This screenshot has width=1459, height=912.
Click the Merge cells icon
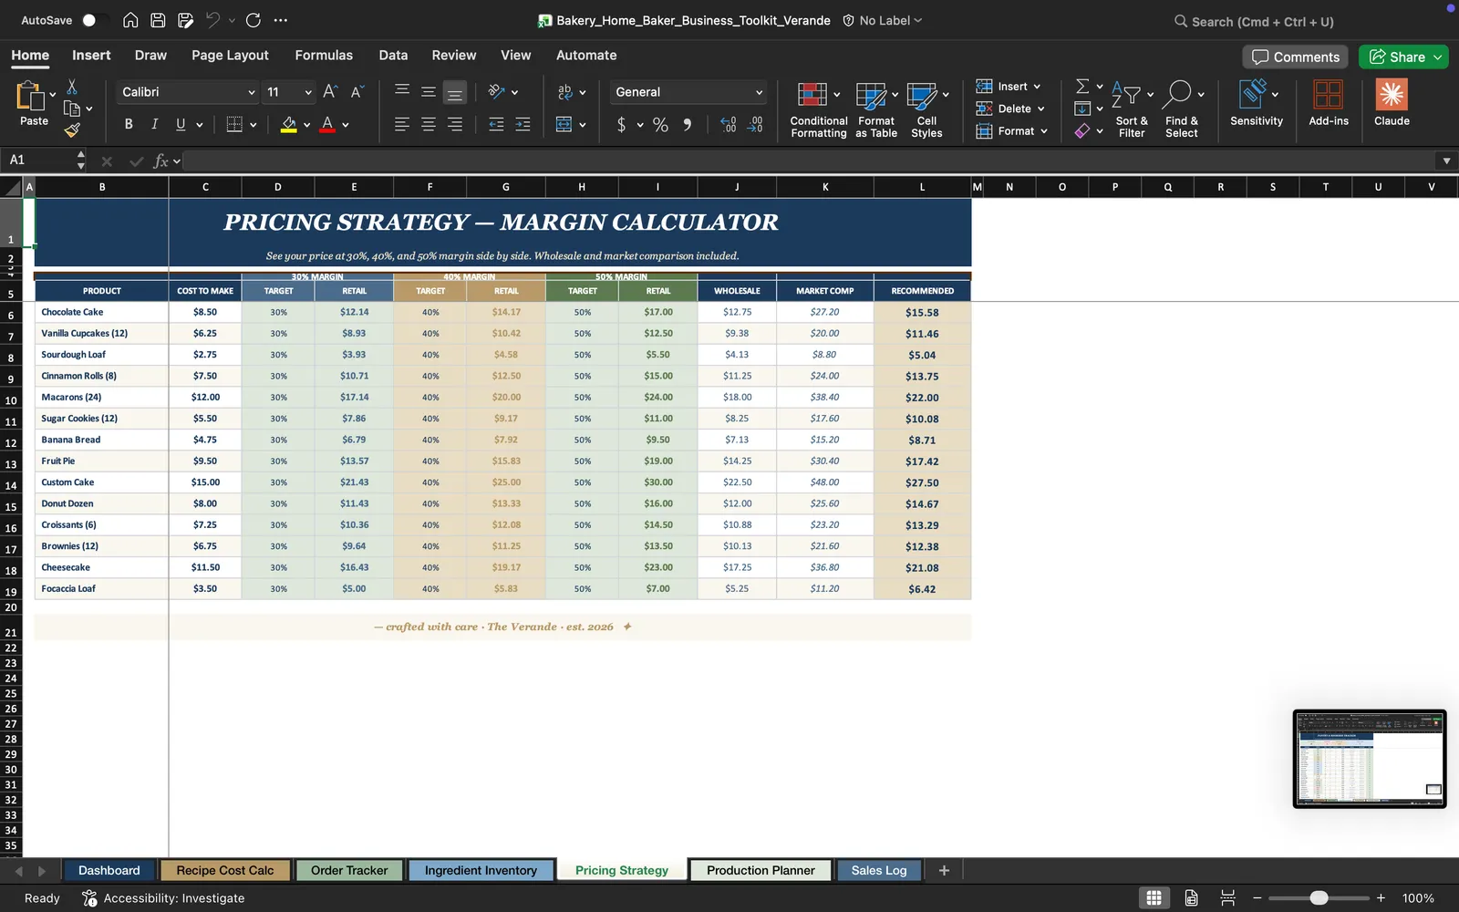[564, 124]
